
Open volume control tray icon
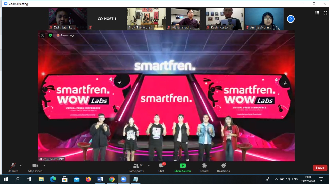point(288,179)
